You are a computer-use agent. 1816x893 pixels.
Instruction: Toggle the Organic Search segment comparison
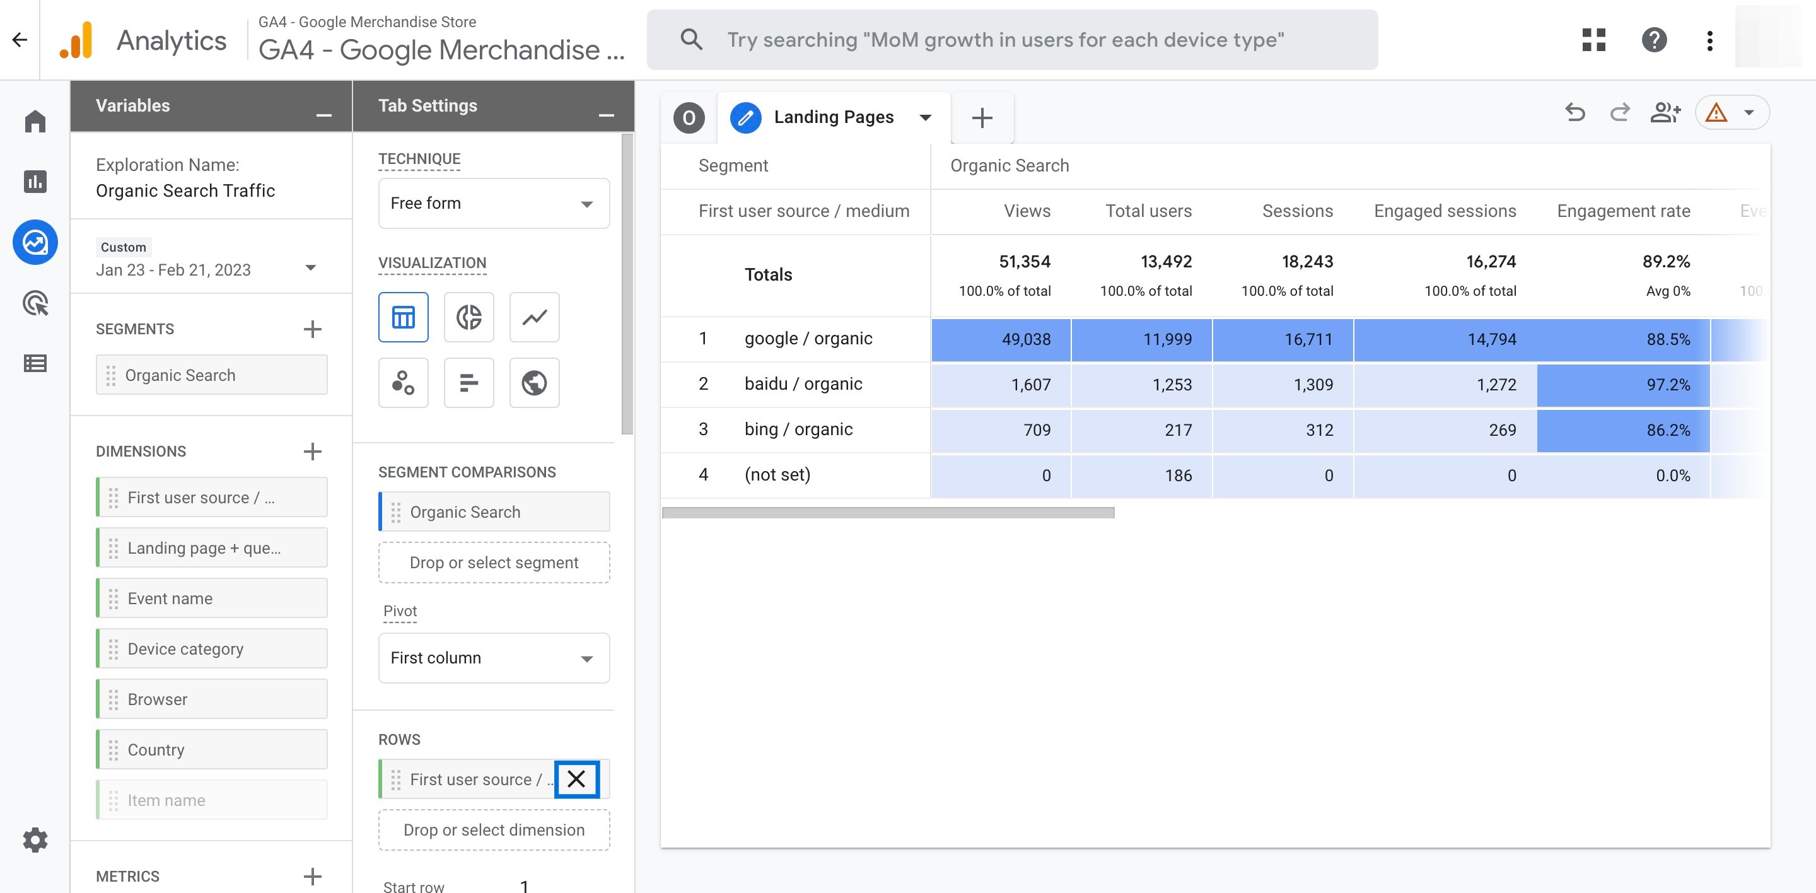[x=494, y=511]
